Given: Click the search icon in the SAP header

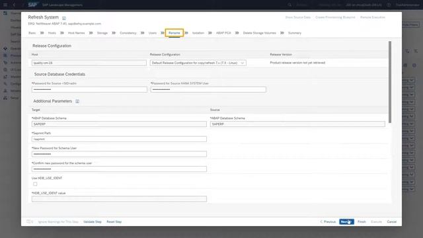Looking at the screenshot, I should click(289, 5).
